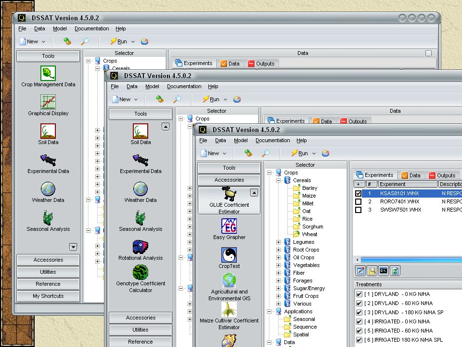Open Documentation menu in front window

(x=272, y=140)
